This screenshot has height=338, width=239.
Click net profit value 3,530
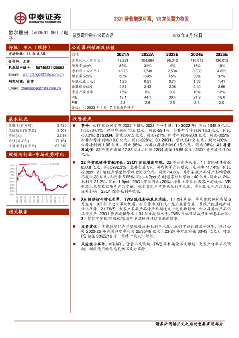[197, 71]
